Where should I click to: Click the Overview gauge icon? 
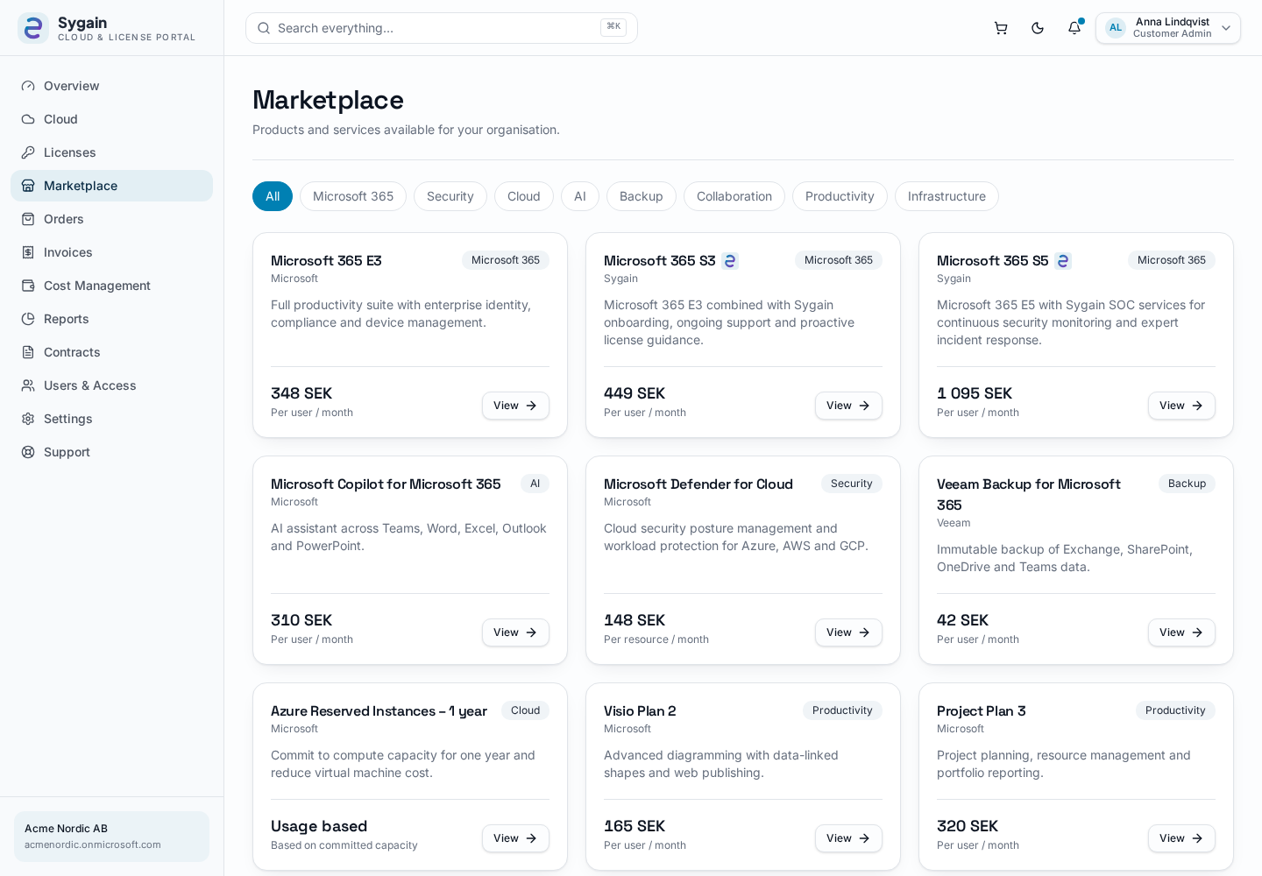[28, 86]
